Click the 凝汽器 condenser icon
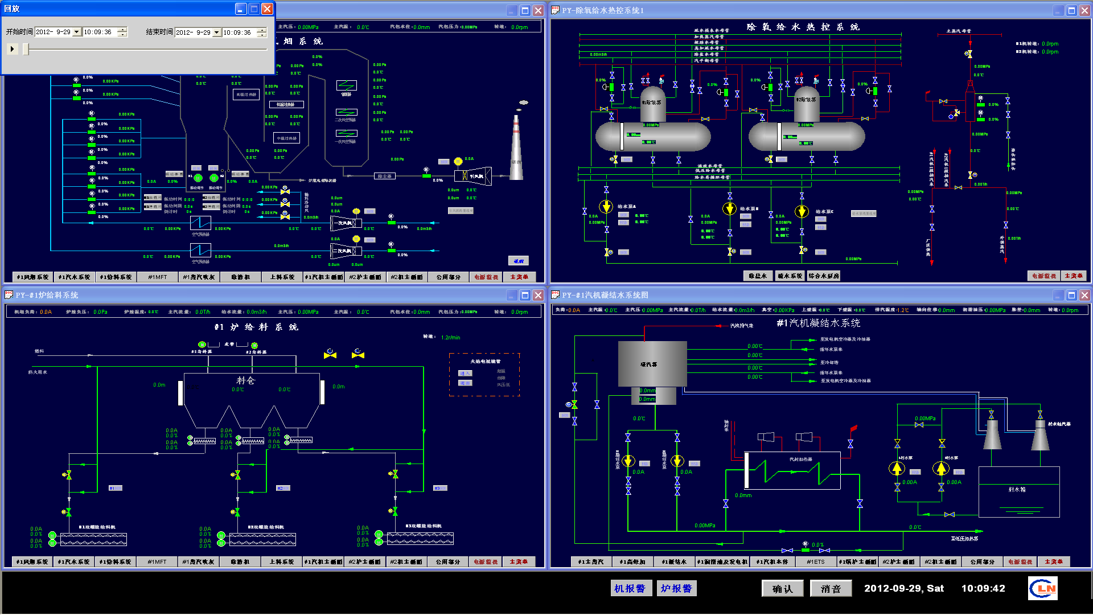The image size is (1093, 615). [652, 364]
